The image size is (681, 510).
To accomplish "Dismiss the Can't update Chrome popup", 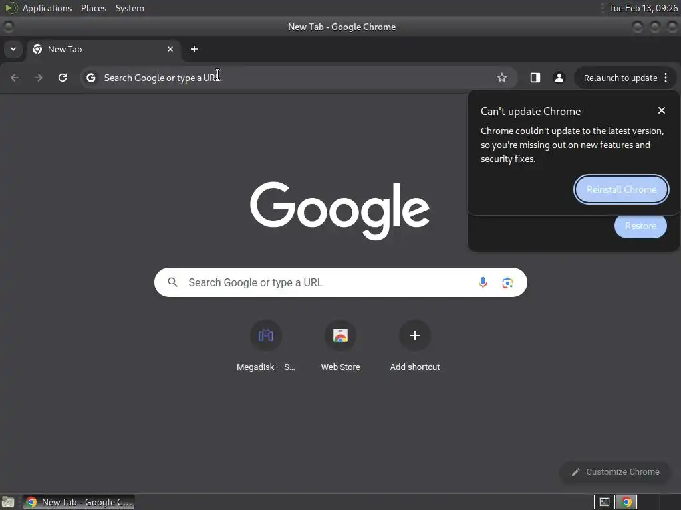I will tap(662, 111).
